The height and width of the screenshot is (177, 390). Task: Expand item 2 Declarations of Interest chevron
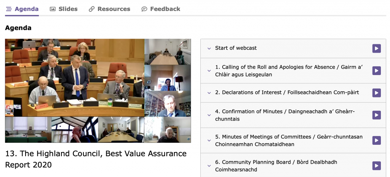tap(209, 93)
